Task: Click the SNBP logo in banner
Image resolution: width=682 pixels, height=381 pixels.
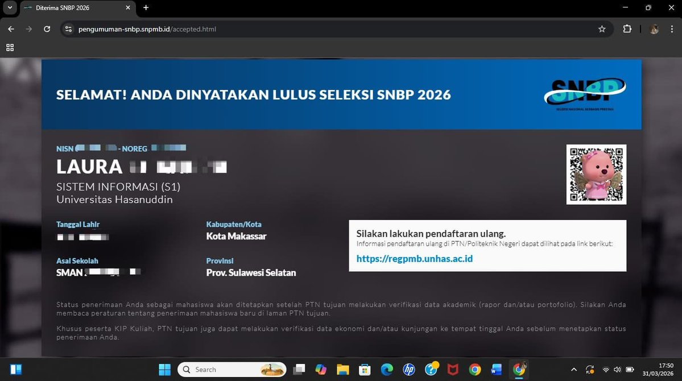Action: pos(585,94)
